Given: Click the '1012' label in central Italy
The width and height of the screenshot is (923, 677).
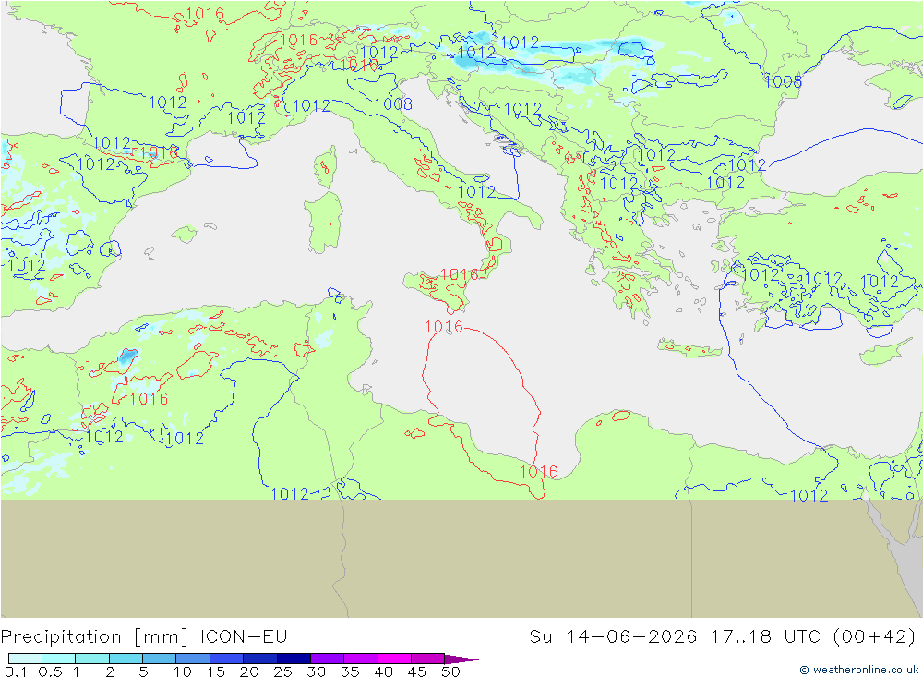Looking at the screenshot, I should click(x=476, y=191).
